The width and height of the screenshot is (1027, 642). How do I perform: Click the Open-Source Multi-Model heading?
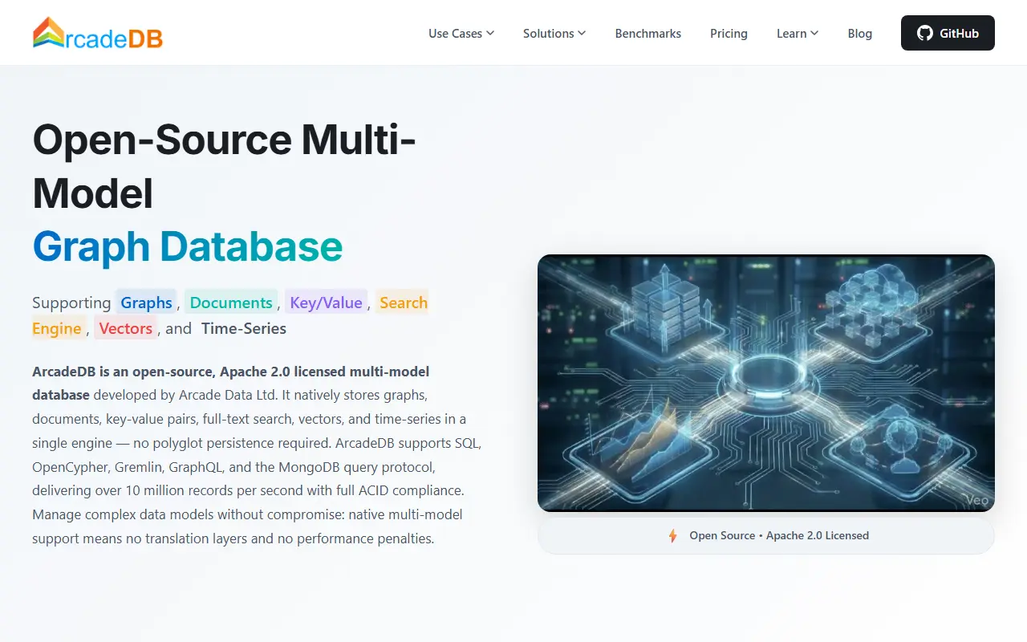click(224, 166)
